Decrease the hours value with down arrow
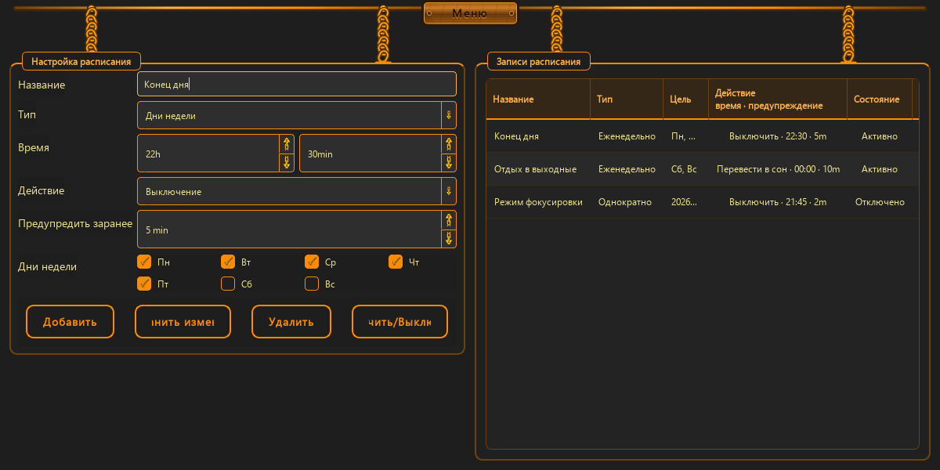The height and width of the screenshot is (470, 940). pyautogui.click(x=287, y=163)
